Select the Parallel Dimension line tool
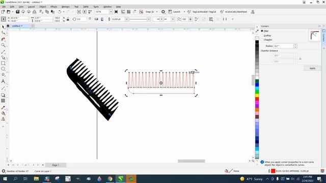Image resolution: width=326 pixels, height=183 pixels. point(3,88)
